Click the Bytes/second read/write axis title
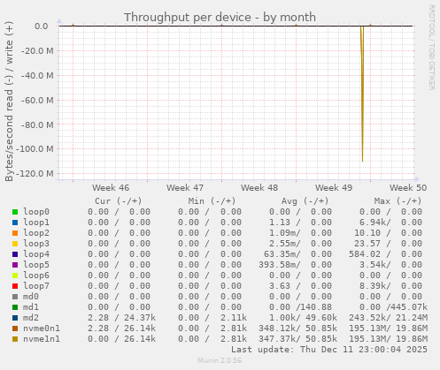The height and width of the screenshot is (370, 440). click(x=9, y=102)
